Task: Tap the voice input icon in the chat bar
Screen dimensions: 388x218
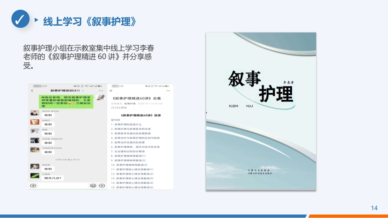Action: point(33,185)
